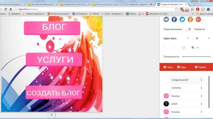Select the УСЛУГИ layer row
This screenshot has width=213, height=119.
184,88
